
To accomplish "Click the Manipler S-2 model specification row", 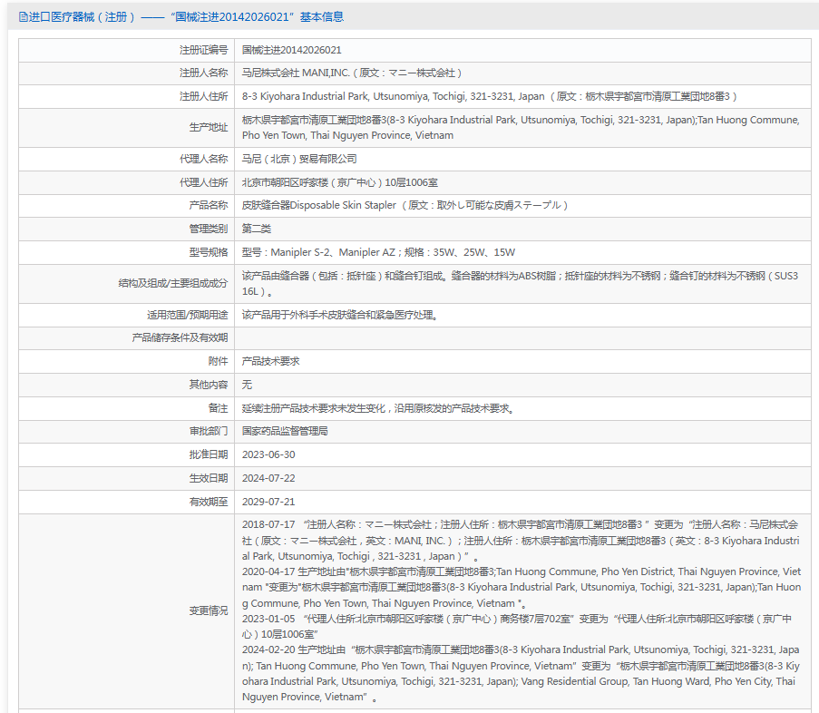I will pos(522,252).
